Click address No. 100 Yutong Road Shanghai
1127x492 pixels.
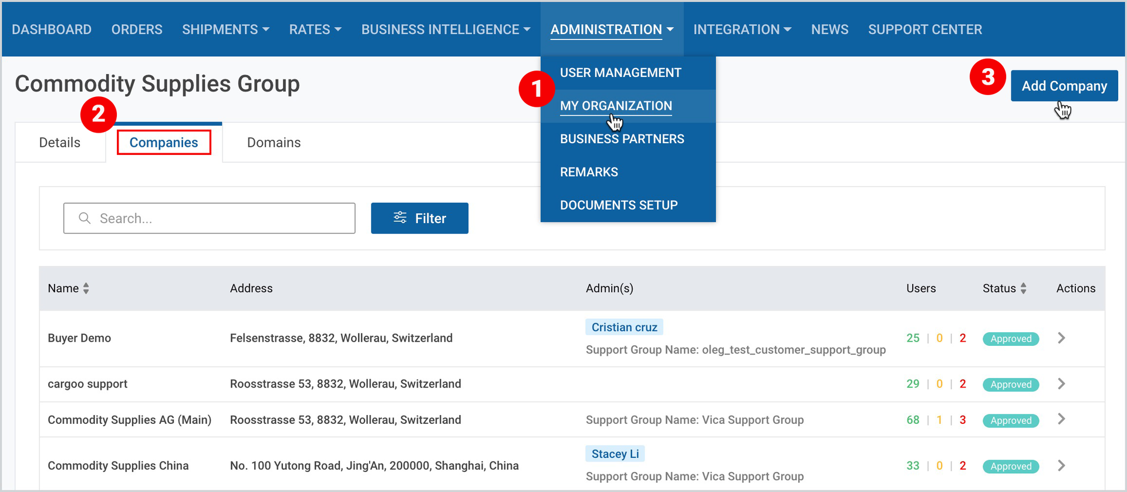[x=374, y=466]
